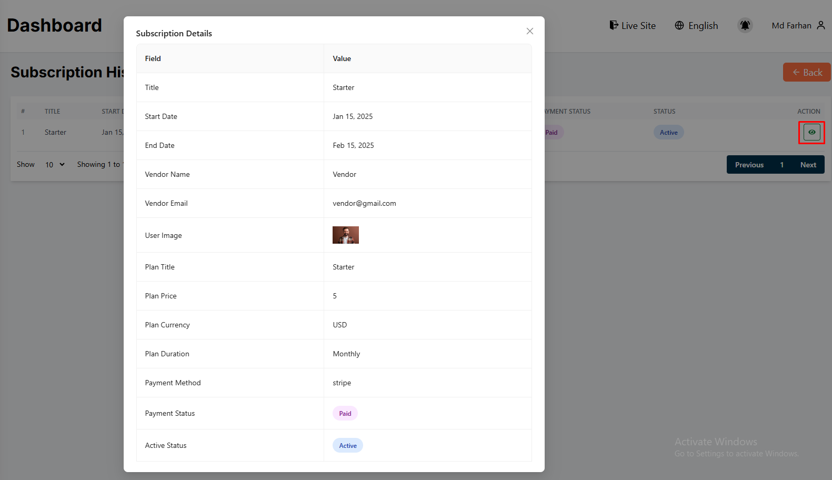This screenshot has height=480, width=832.
Task: Open the English language menu
Action: (x=703, y=25)
